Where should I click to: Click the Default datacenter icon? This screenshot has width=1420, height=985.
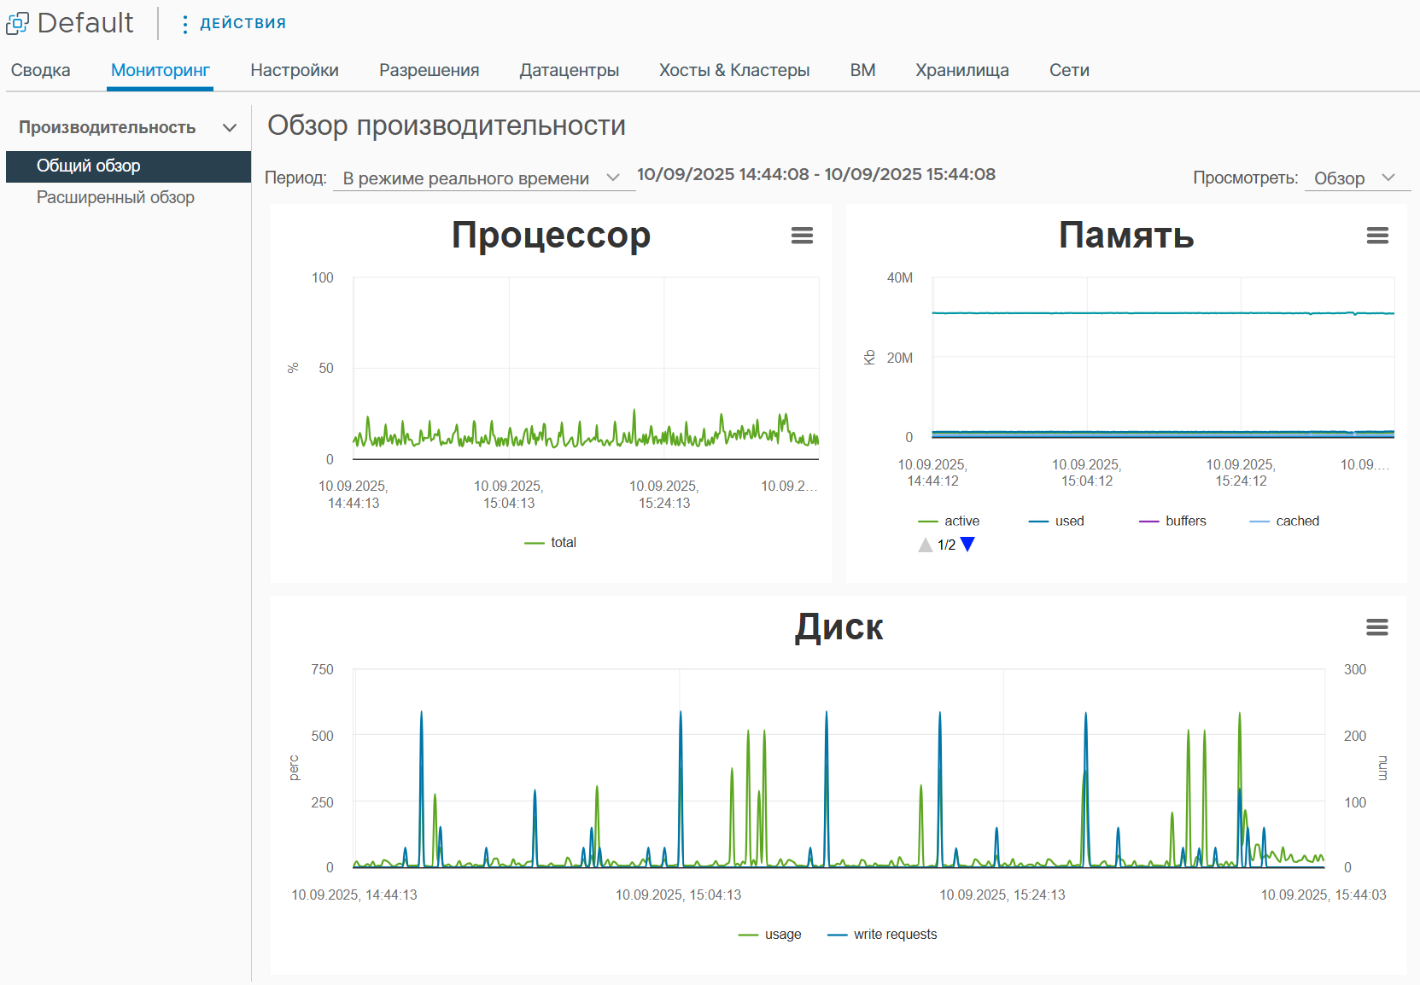[17, 23]
